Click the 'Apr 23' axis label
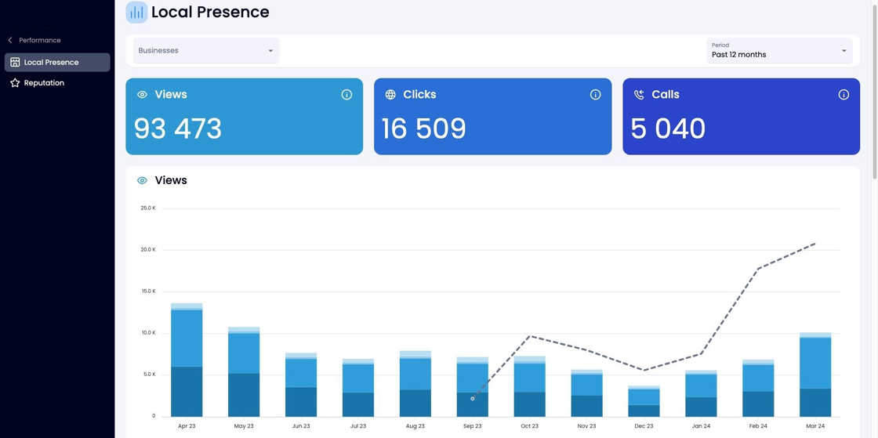878x438 pixels. 187,426
